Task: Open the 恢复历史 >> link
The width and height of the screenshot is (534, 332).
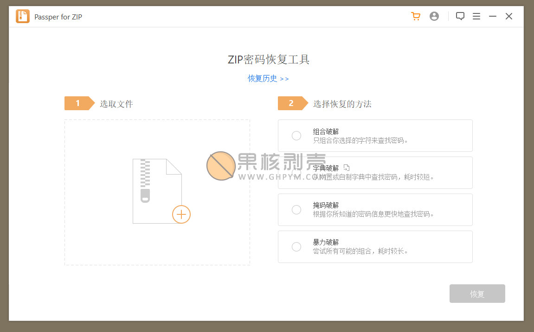Action: pos(268,79)
